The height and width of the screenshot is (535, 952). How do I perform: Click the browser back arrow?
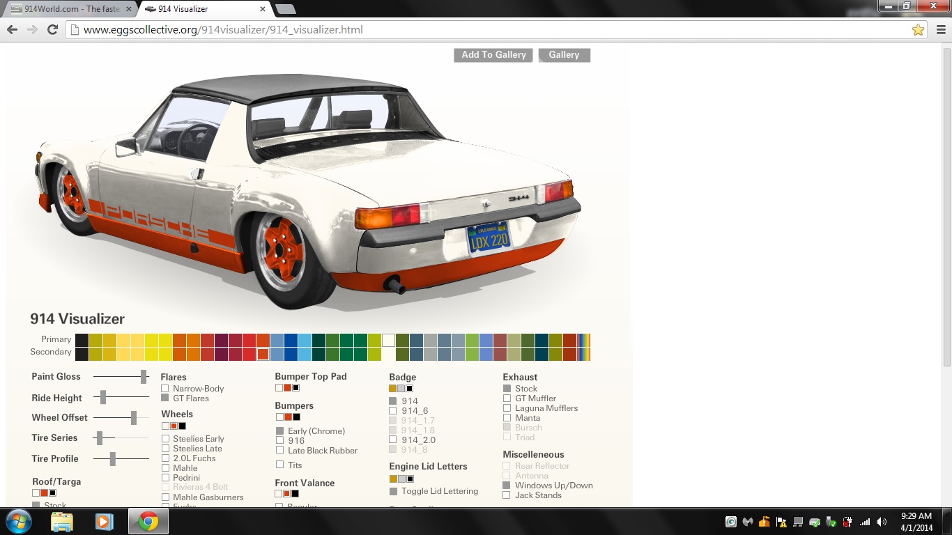point(12,30)
